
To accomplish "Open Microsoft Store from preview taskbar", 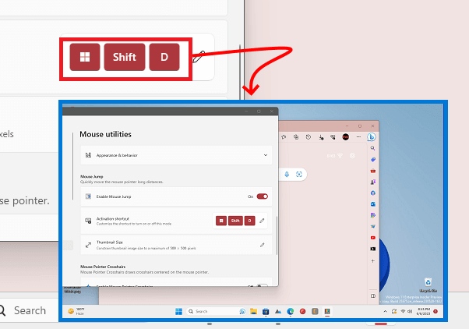I will (266, 311).
